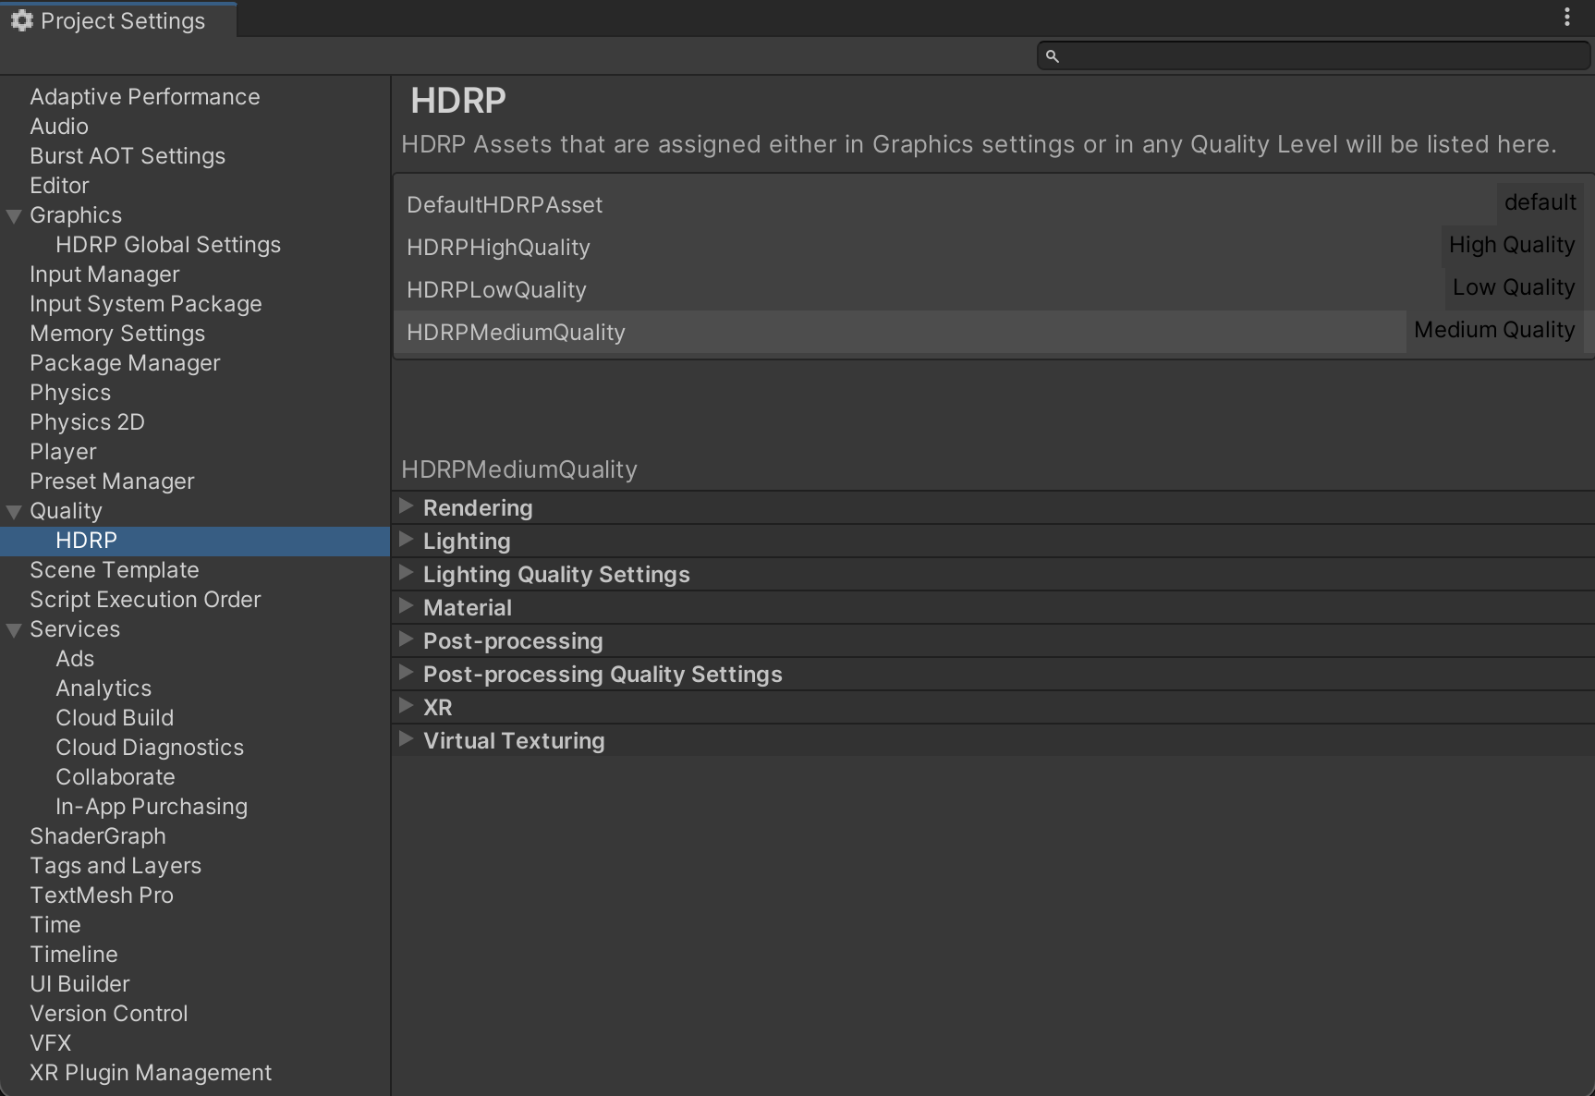
Task: Click the Project Settings gear icon
Action: pyautogui.click(x=20, y=19)
